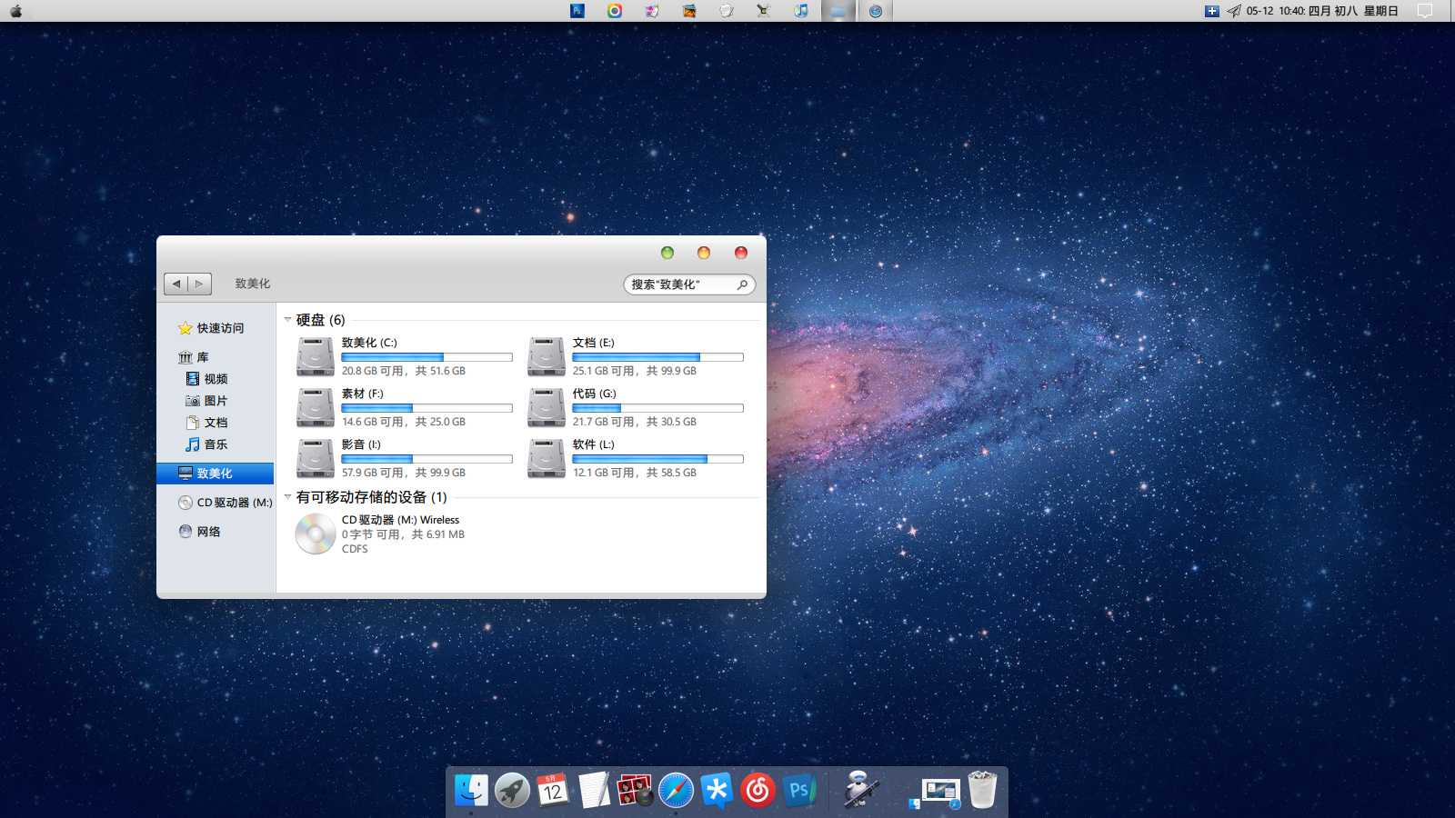Open 文档 library in the sidebar
The image size is (1455, 818).
(206, 423)
